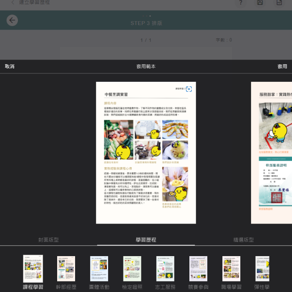The height and width of the screenshot is (292, 292).
Task: Choose the 幹部經歷 template thumbnail
Action: point(66,269)
